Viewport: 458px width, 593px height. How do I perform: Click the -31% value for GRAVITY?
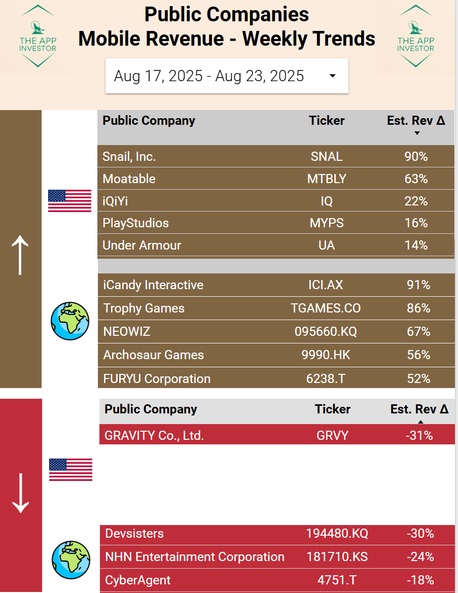(x=419, y=436)
